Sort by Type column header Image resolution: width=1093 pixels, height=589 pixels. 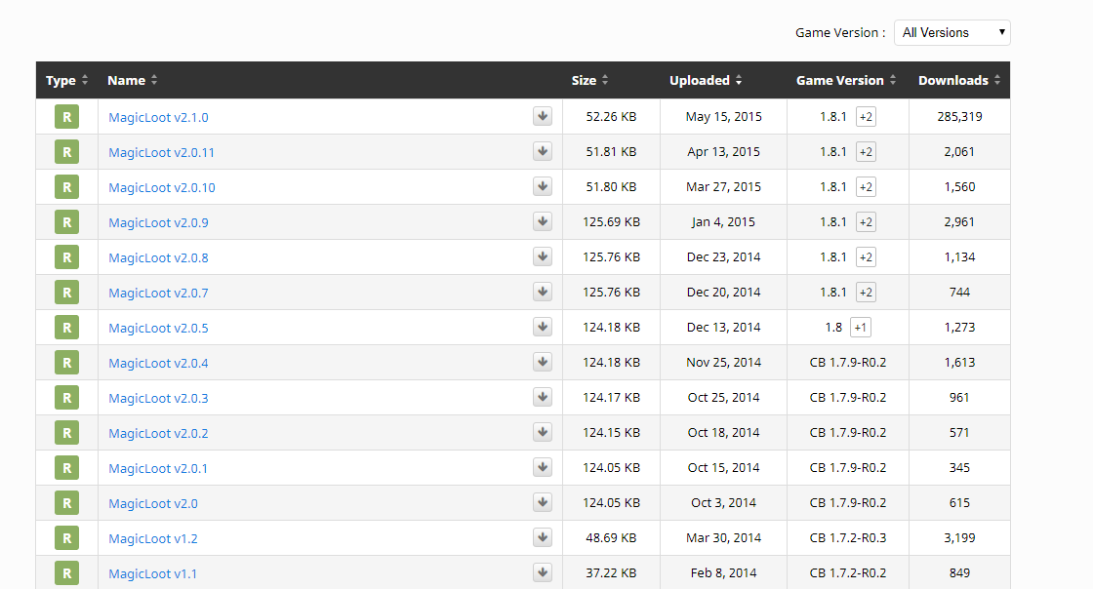(x=66, y=81)
